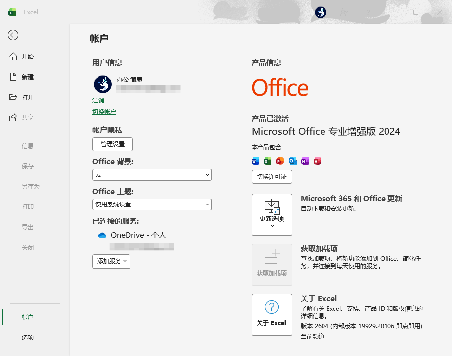Screen dimensions: 452x356
Task: Click the OneDrive cloud icon
Action: click(x=102, y=235)
